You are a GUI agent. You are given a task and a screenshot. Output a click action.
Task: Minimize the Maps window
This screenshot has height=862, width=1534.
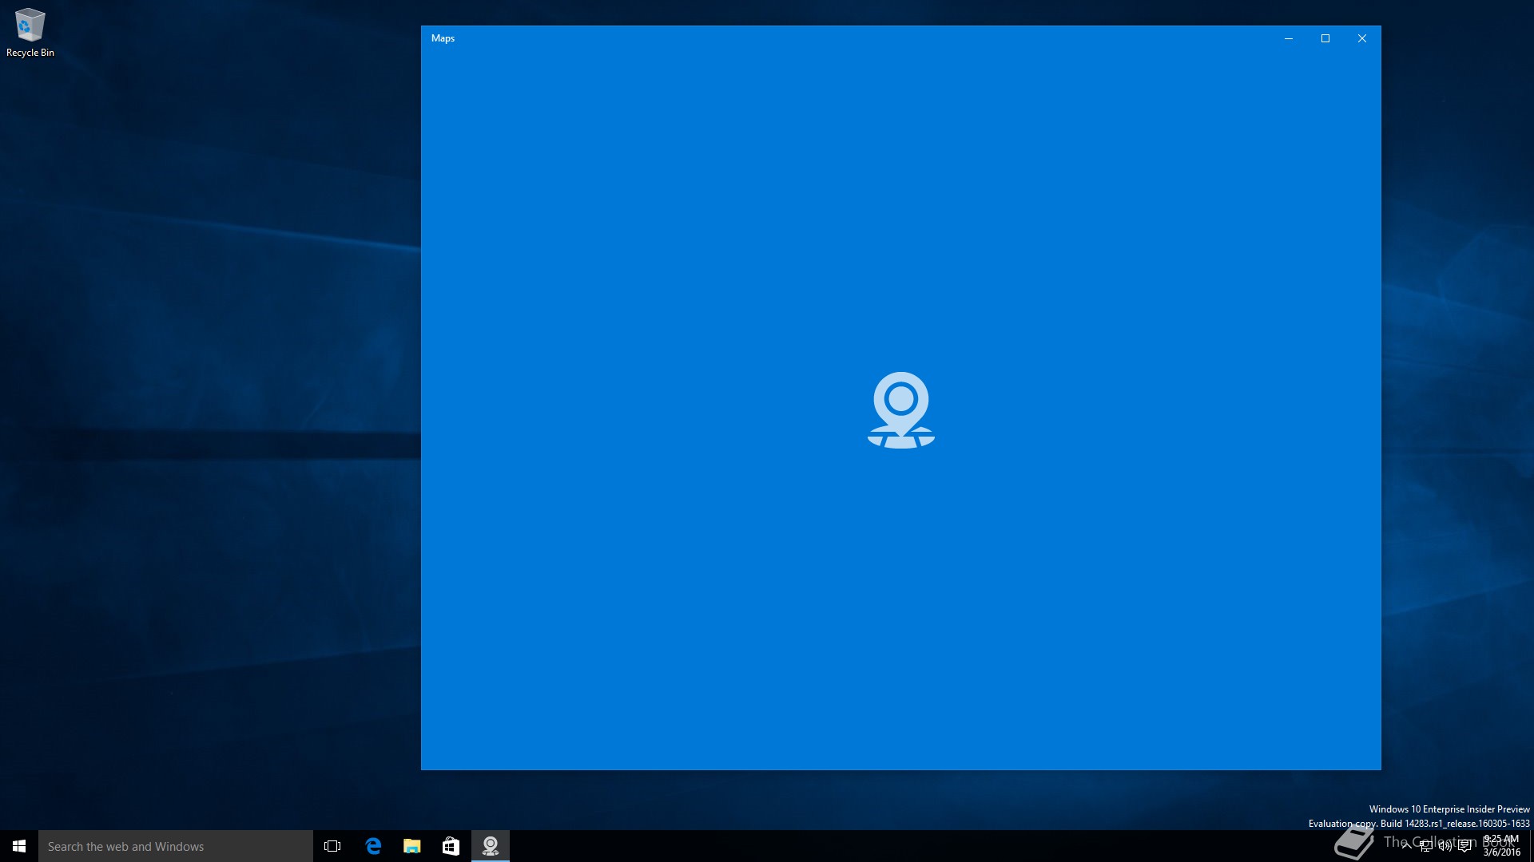[x=1288, y=38]
